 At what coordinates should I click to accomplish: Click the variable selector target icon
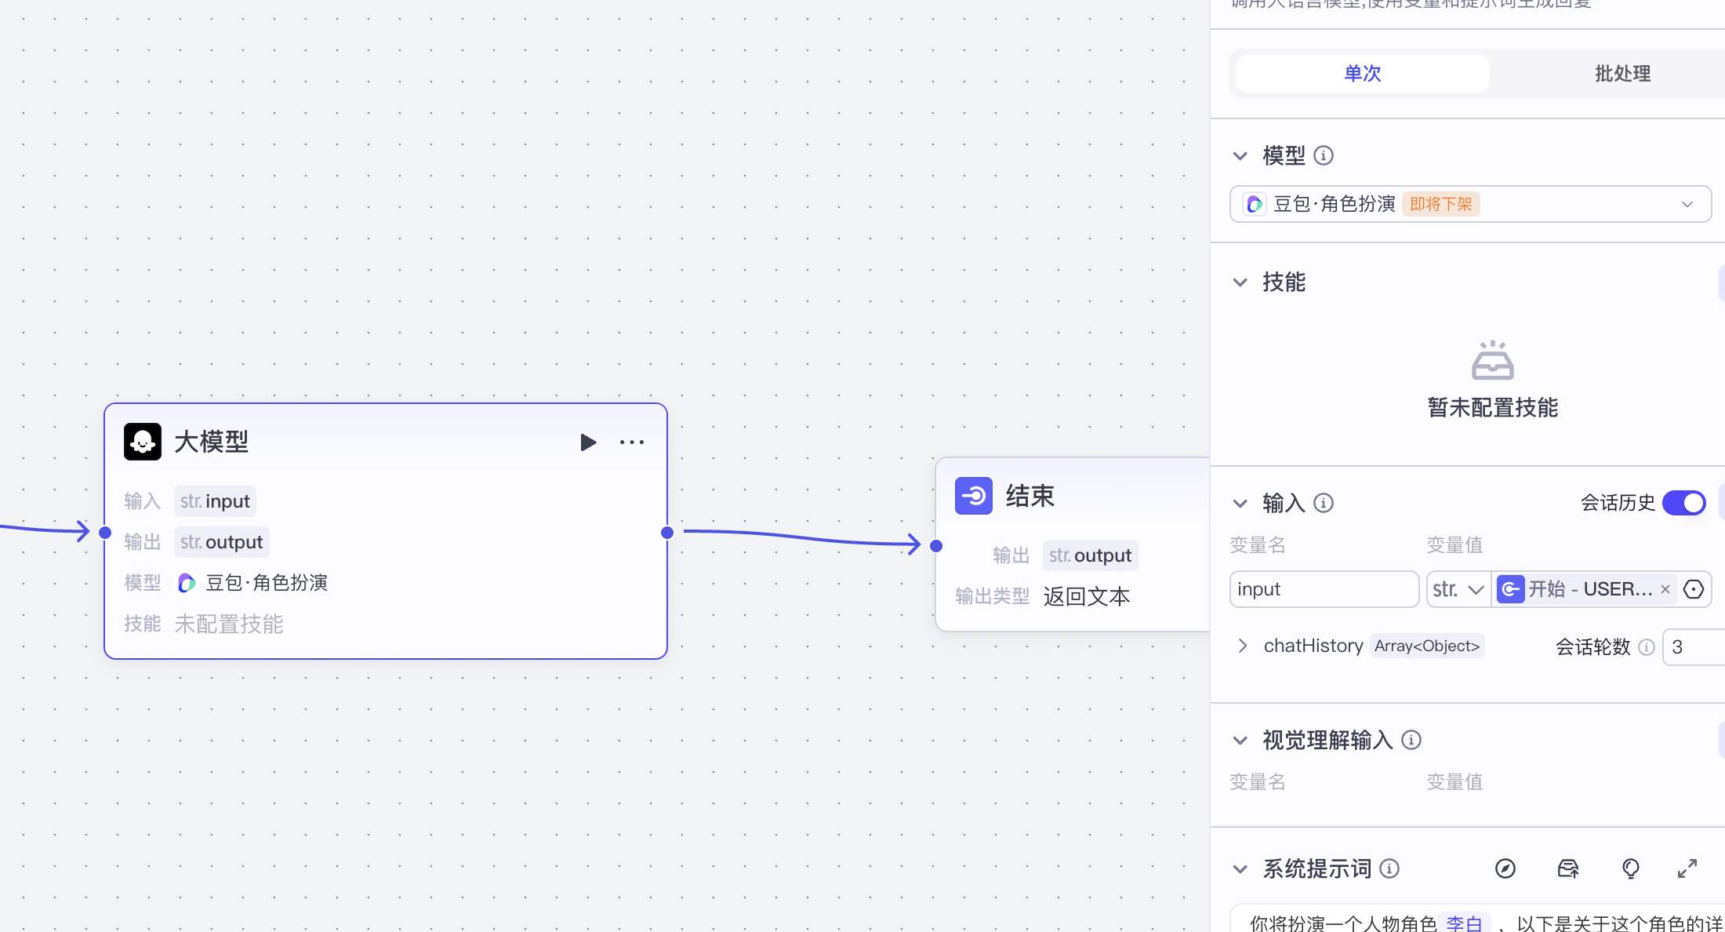click(1694, 589)
